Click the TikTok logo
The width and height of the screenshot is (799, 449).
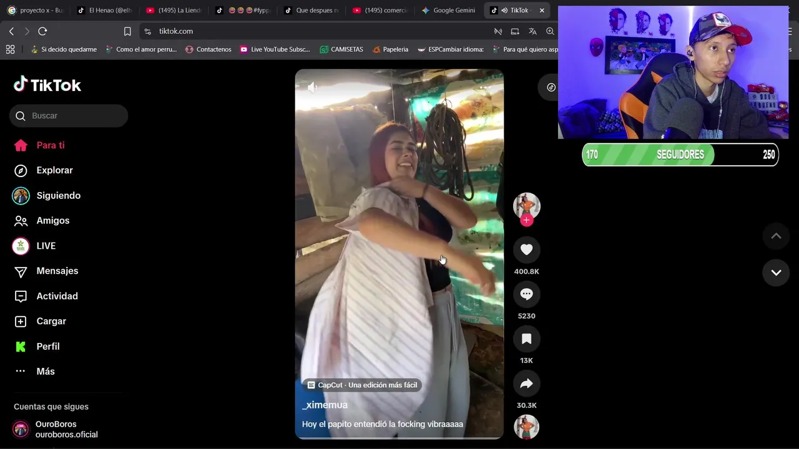pos(47,85)
